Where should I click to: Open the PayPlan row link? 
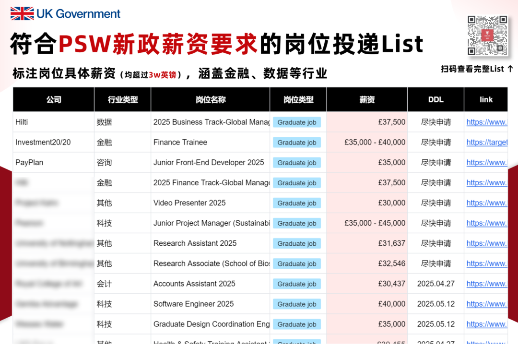click(x=487, y=162)
